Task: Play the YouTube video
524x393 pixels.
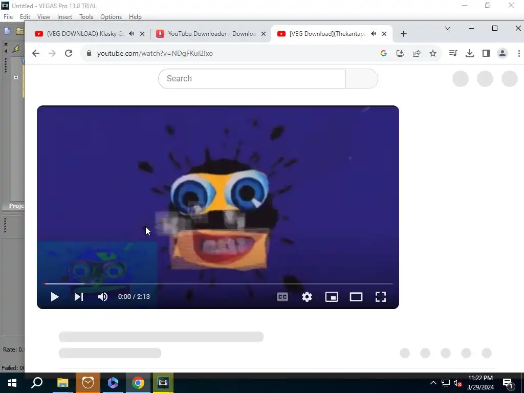Action: point(54,297)
